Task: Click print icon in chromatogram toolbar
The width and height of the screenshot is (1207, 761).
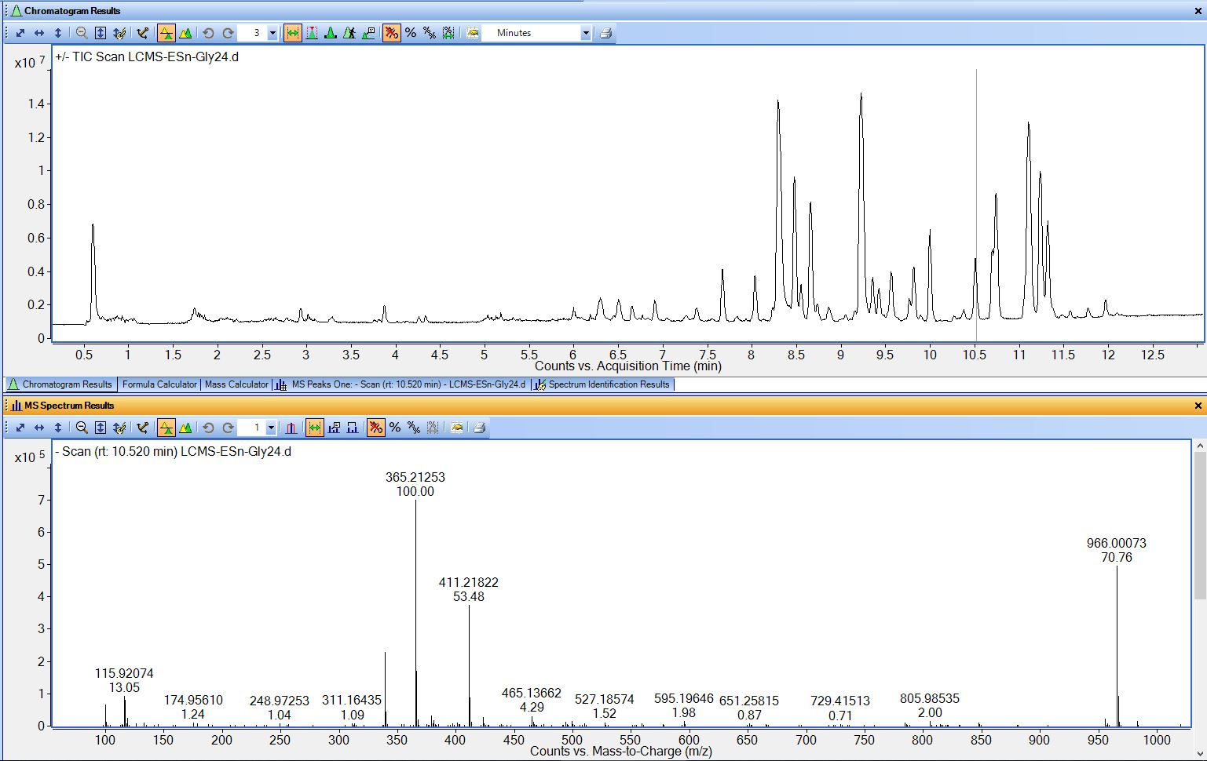Action: pyautogui.click(x=605, y=33)
